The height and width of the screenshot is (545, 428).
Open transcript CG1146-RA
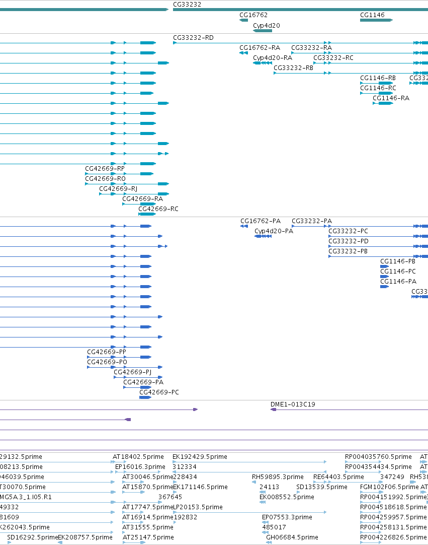coord(391,98)
